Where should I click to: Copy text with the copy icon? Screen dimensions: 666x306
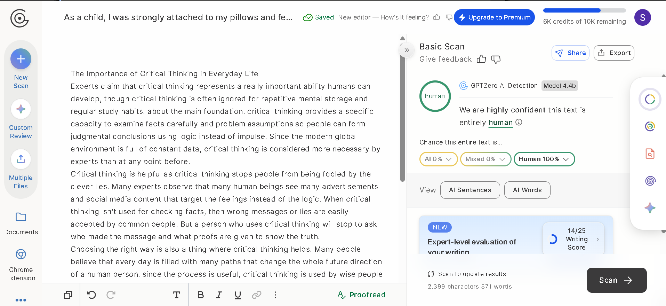pos(68,295)
